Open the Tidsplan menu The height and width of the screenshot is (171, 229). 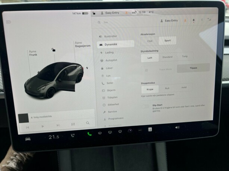[x=110, y=97]
